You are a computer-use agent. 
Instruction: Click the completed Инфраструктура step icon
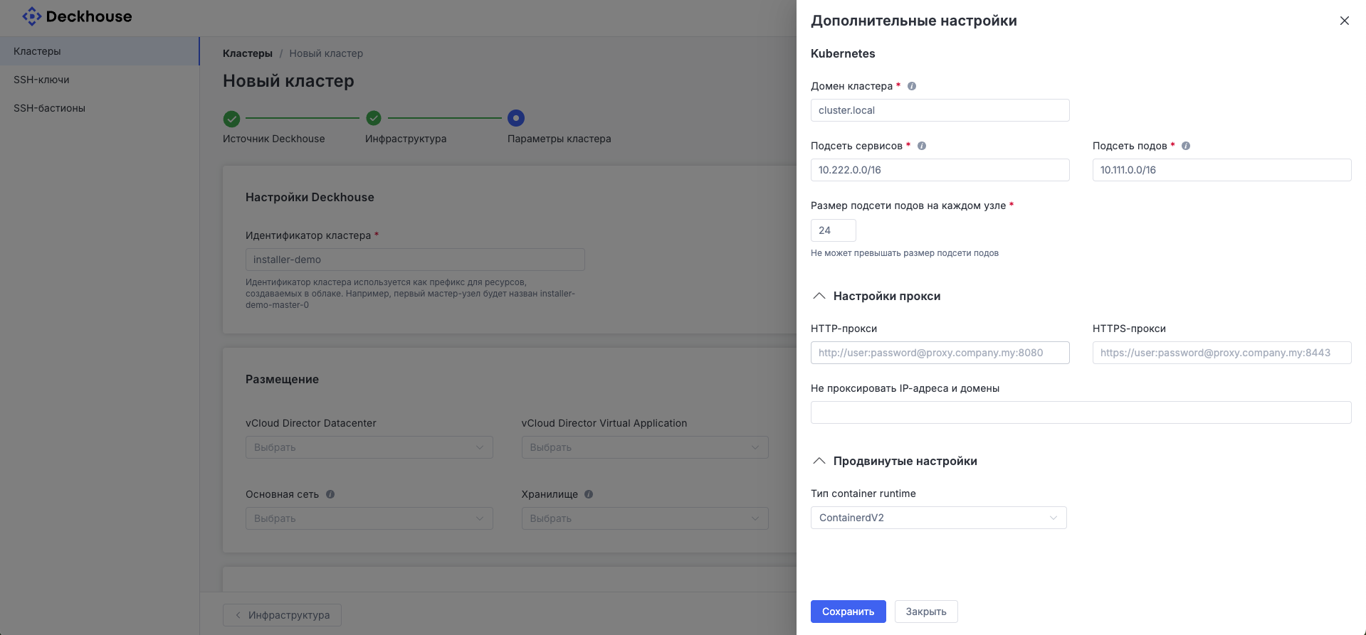[x=374, y=118]
